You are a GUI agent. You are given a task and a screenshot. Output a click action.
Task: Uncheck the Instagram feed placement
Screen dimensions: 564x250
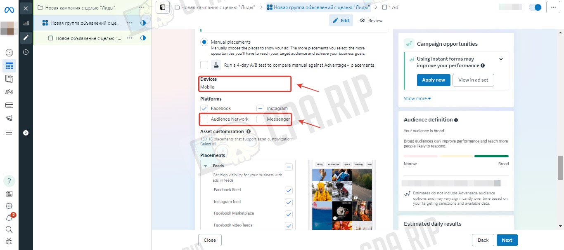click(289, 202)
